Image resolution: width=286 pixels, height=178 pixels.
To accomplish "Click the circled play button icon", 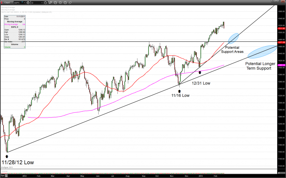I will (60, 3).
